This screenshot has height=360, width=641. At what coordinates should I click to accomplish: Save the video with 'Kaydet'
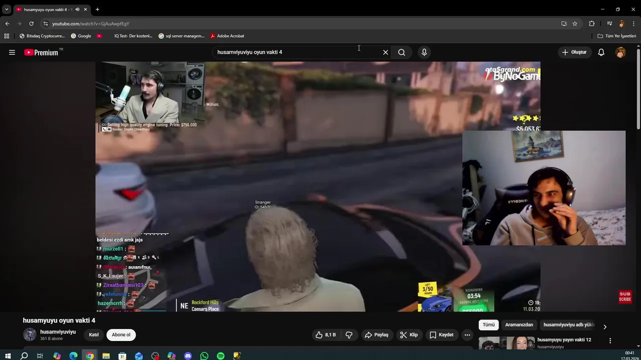pos(442,335)
